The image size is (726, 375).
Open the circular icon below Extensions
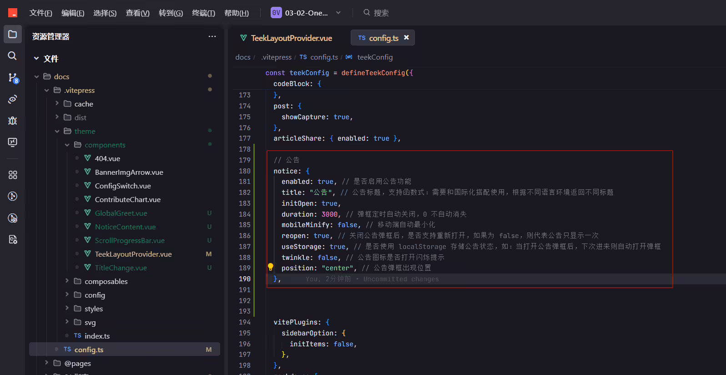point(13,196)
